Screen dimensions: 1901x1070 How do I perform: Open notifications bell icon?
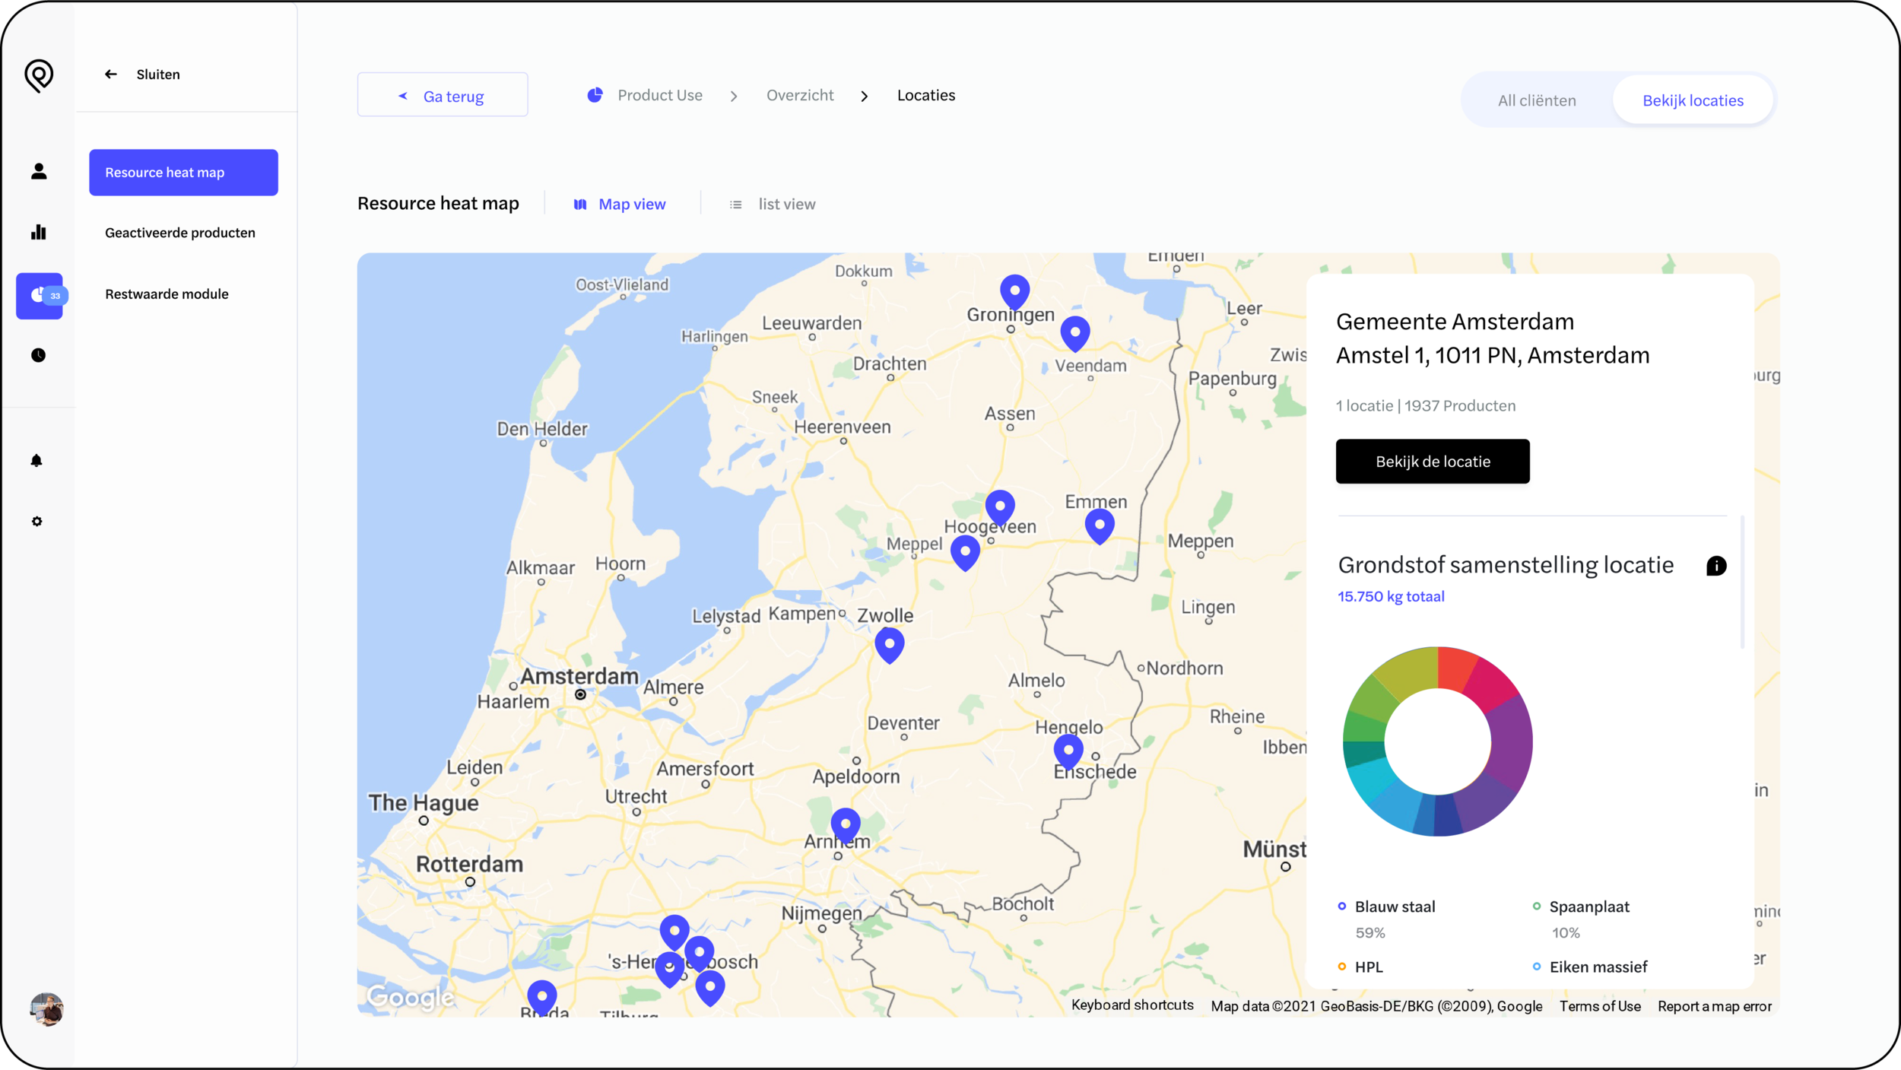36,461
